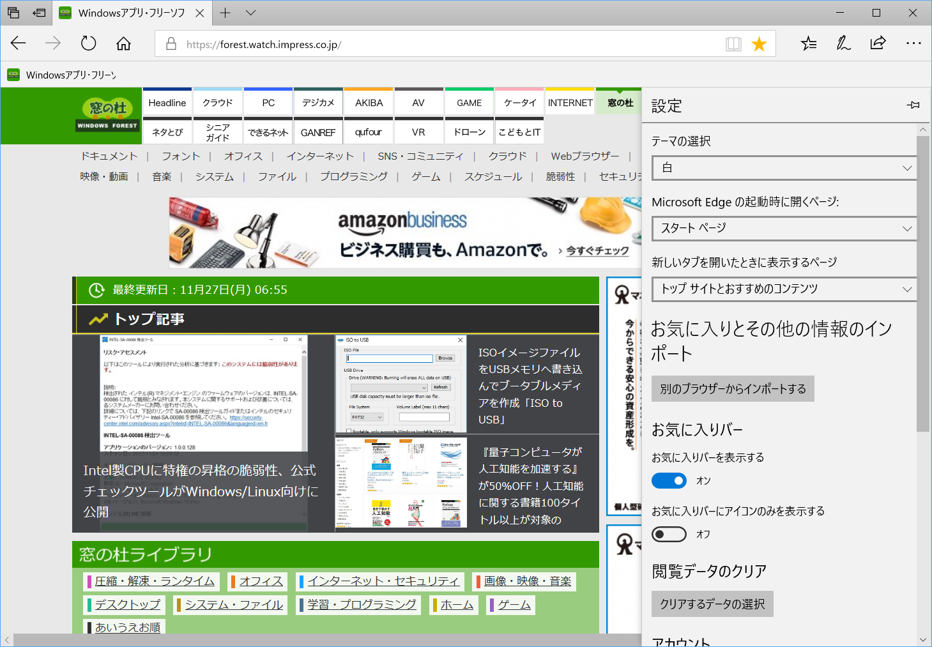Open reading view for this page
The height and width of the screenshot is (647, 932).
pyautogui.click(x=733, y=43)
